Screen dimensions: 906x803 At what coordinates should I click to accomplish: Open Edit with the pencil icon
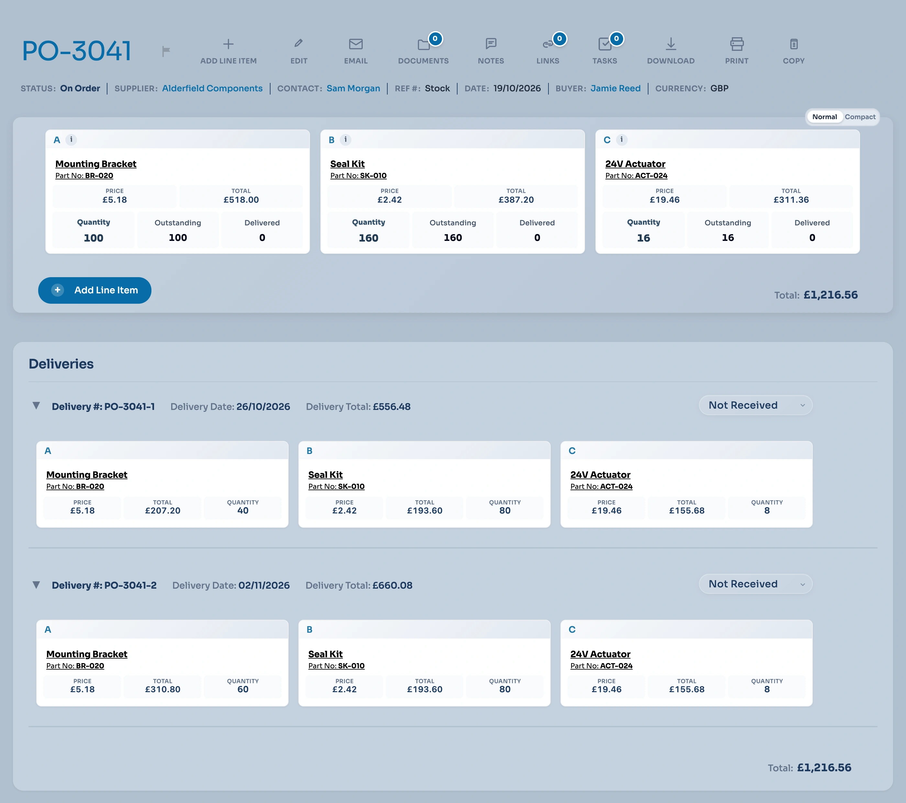[x=299, y=43]
